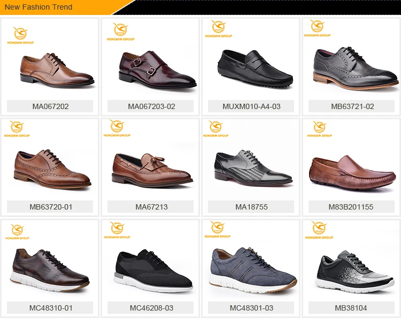Open the MA18755 black woven dress shoe image

[x=253, y=168]
